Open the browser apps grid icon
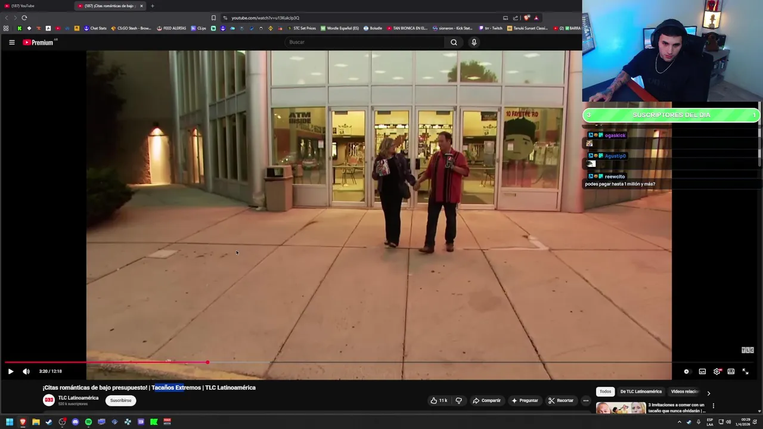Image resolution: width=763 pixels, height=429 pixels. pos(6,28)
